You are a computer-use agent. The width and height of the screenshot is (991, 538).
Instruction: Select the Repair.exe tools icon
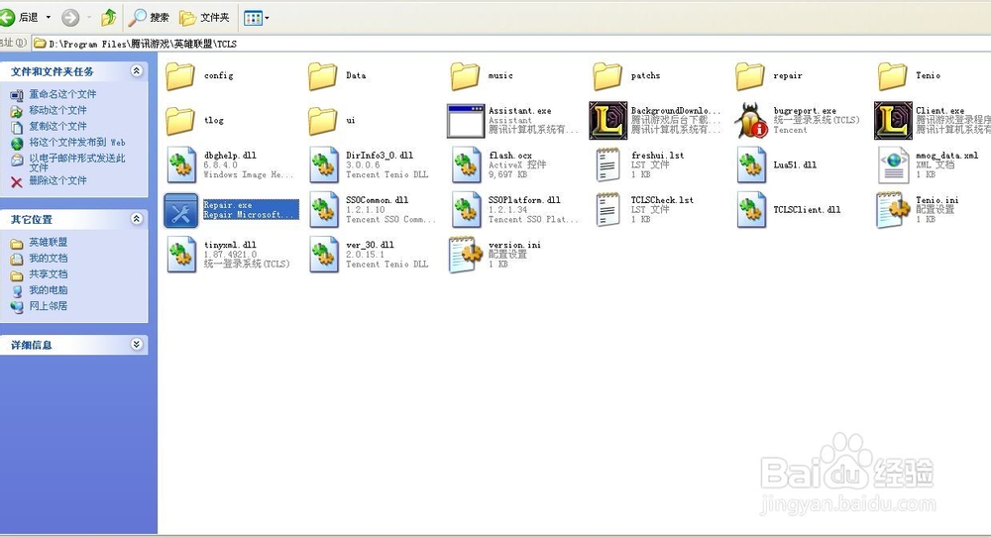click(x=180, y=210)
